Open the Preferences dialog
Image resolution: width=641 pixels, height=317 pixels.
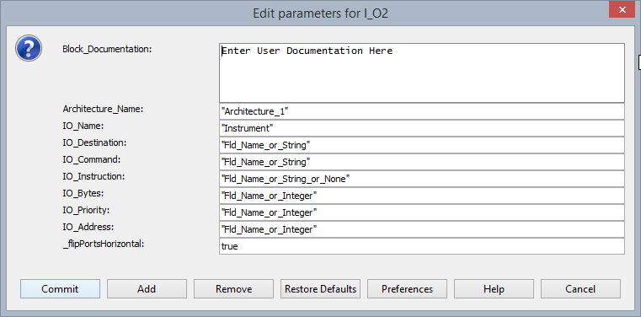click(407, 289)
